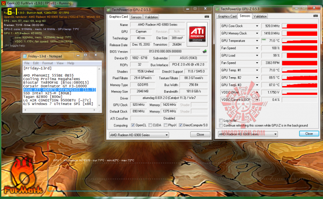Image resolution: width=323 pixels, height=199 pixels.
Task: Open the Fan Speed RPM sensor dropdown
Action: coord(257,63)
